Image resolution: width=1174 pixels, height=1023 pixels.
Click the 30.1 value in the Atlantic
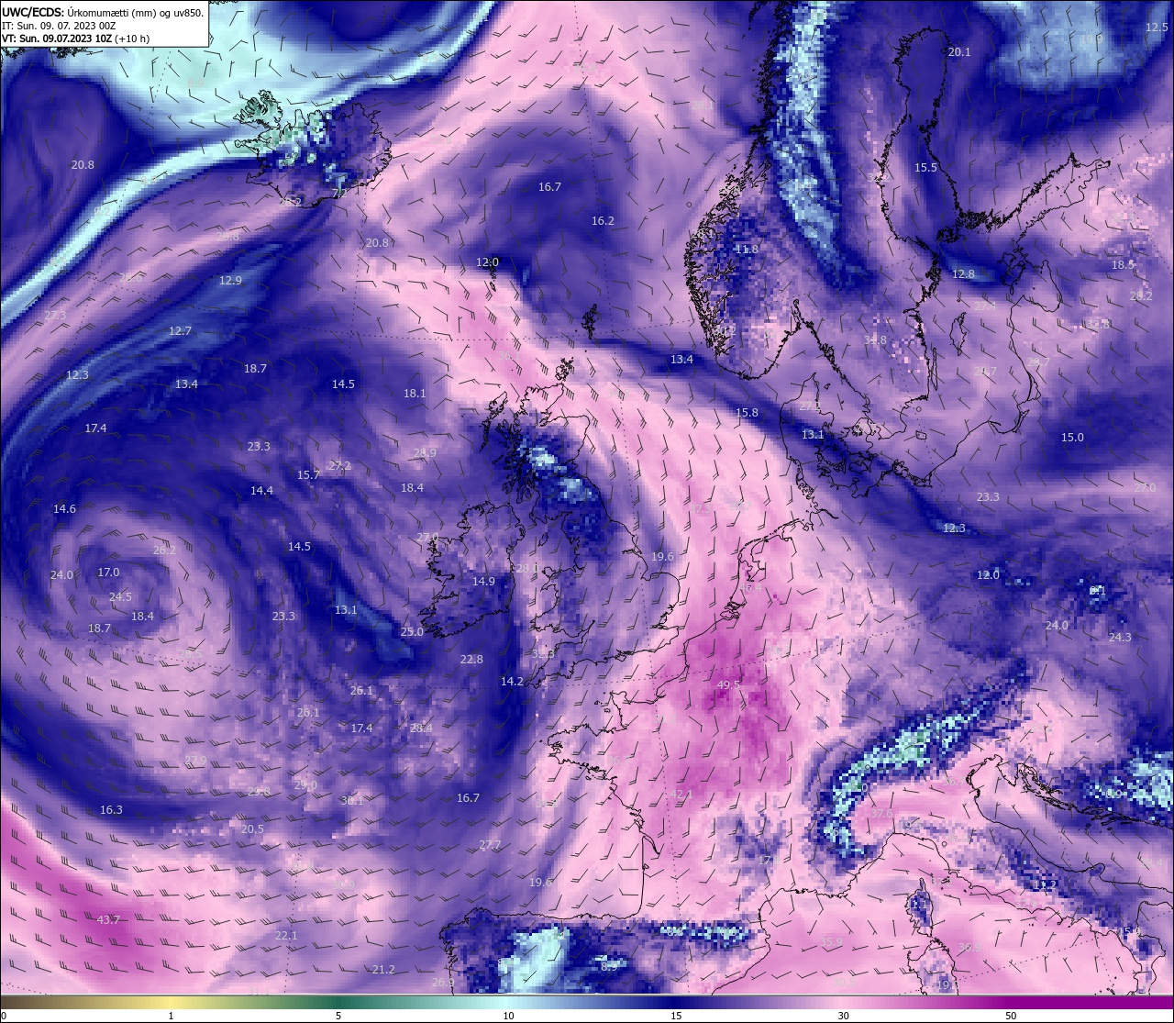352,800
